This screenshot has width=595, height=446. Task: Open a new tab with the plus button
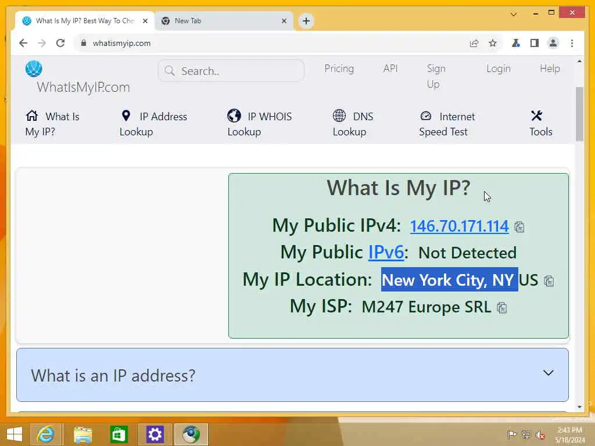(306, 21)
